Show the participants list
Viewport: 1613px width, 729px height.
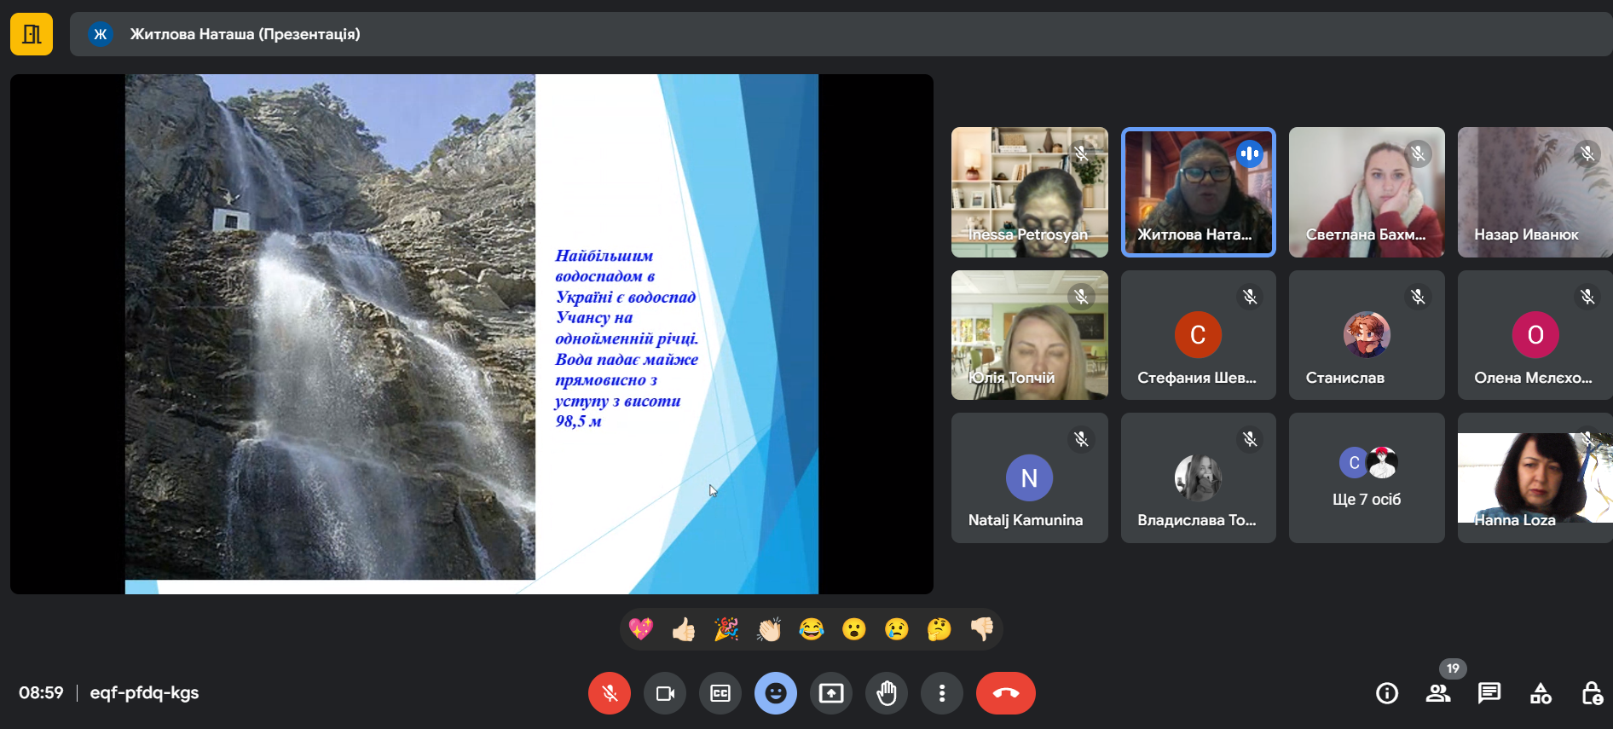coord(1438,693)
